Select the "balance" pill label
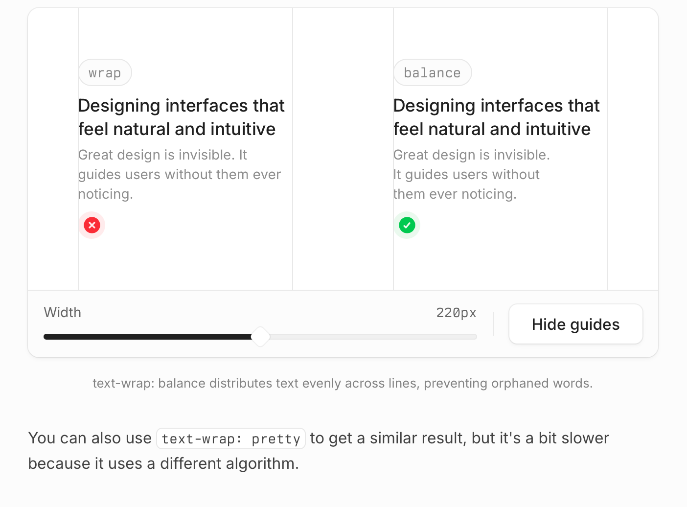The height and width of the screenshot is (507, 687). tap(432, 73)
